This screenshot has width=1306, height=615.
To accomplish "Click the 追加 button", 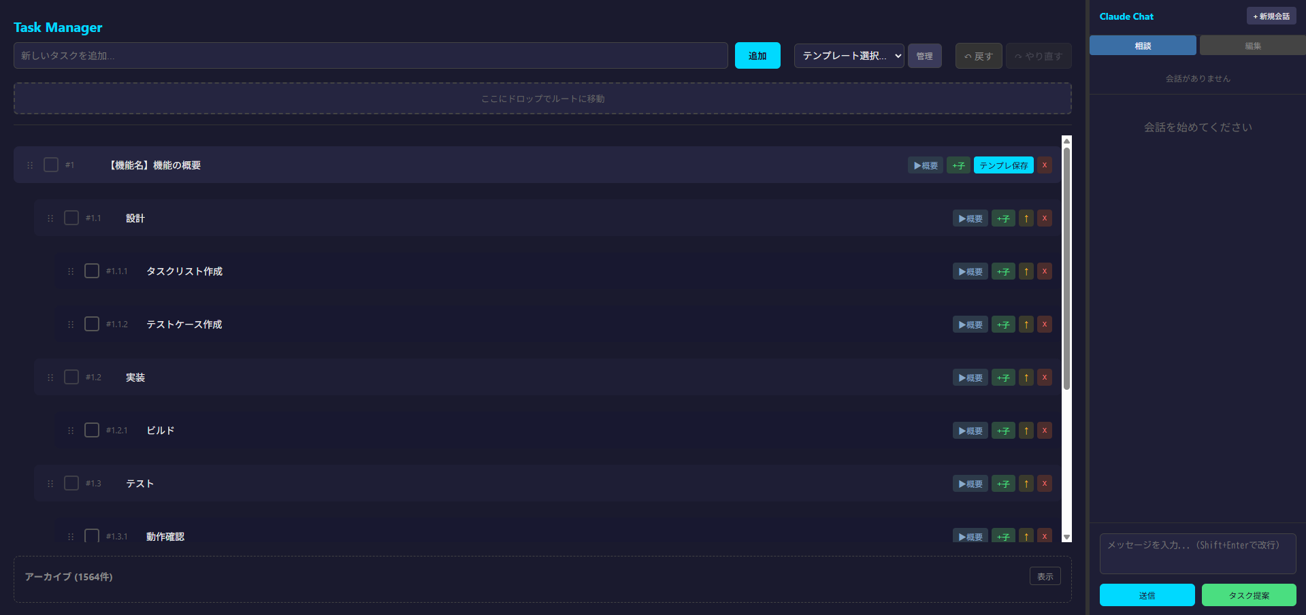I will pyautogui.click(x=757, y=56).
